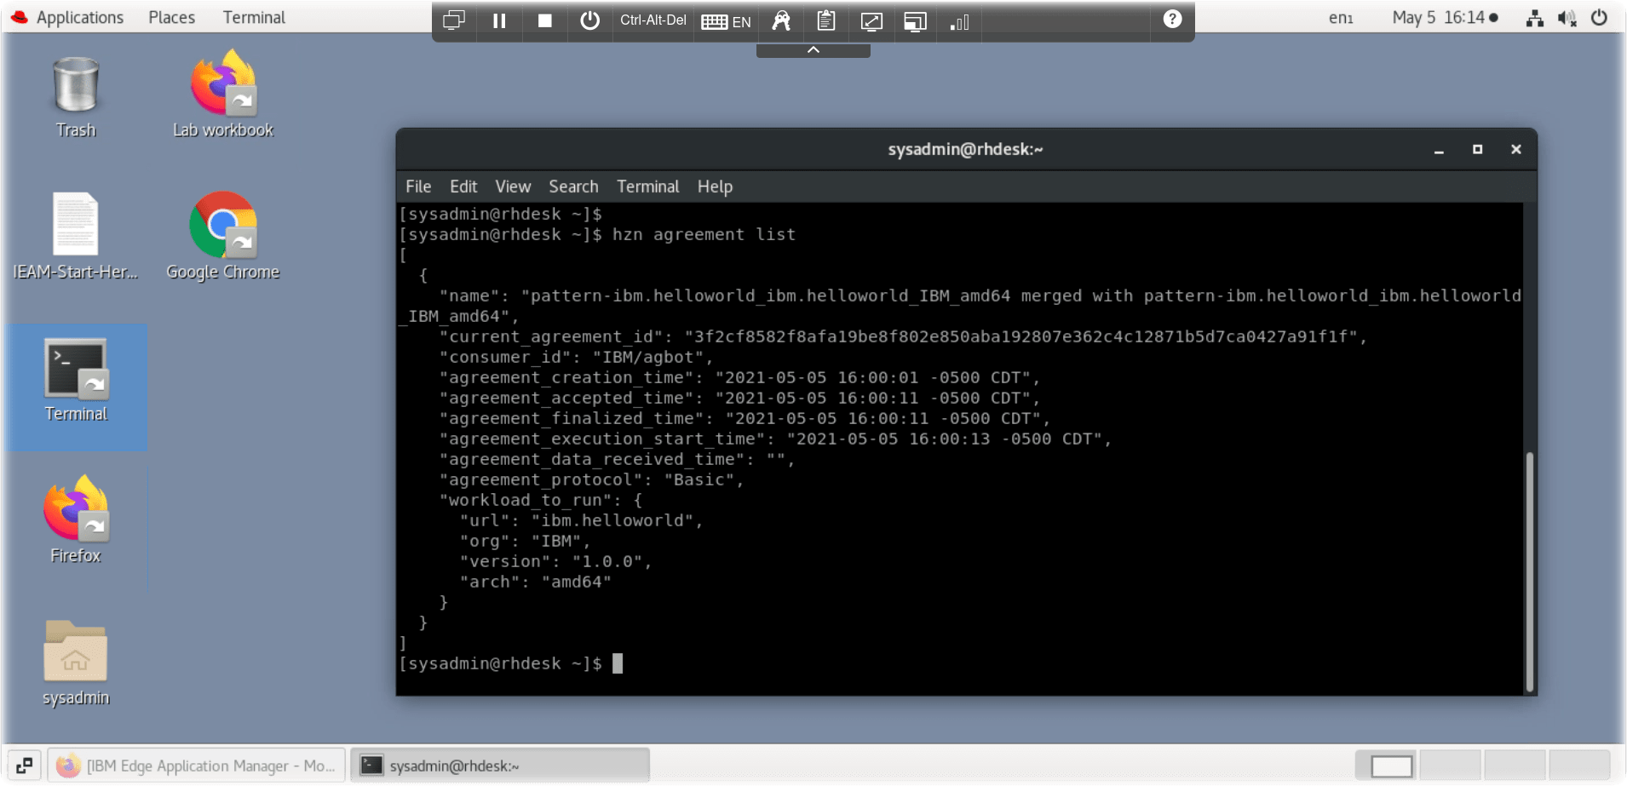Open the terminal Help menu
1627x786 pixels.
tap(715, 186)
